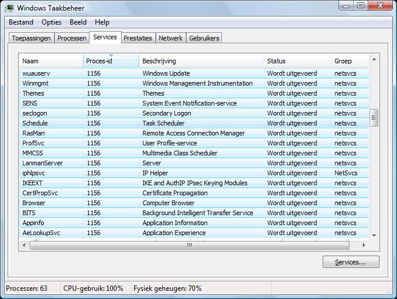
Task: Click the Computer Browser description
Action: click(x=169, y=203)
